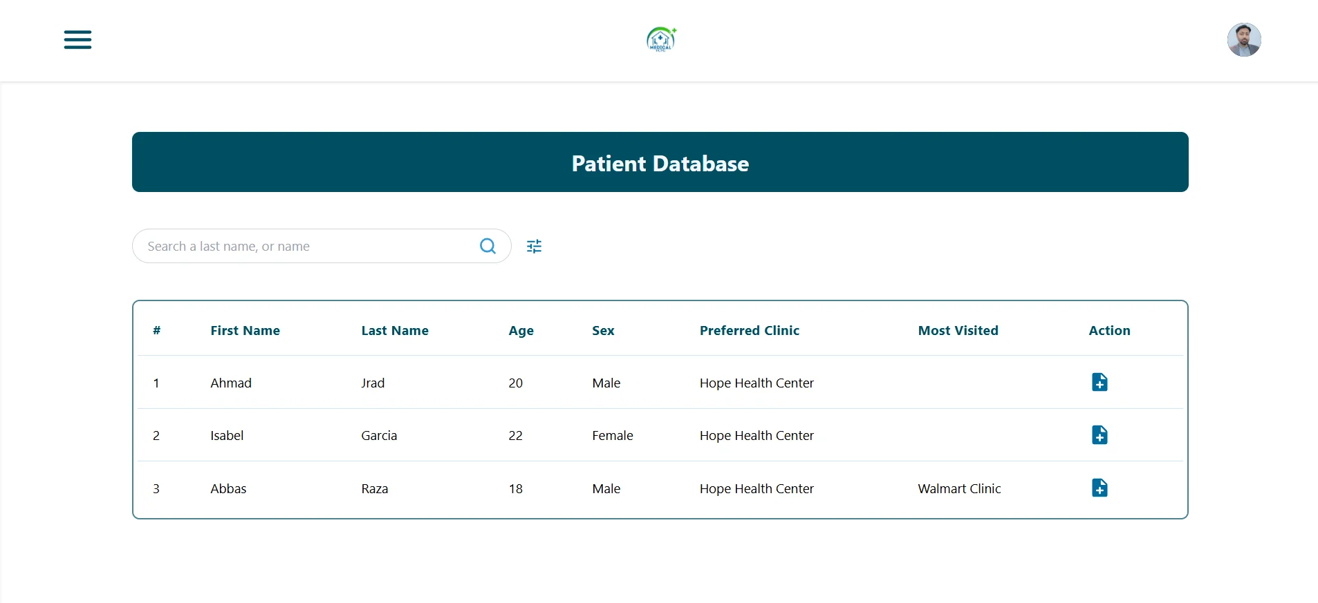This screenshot has width=1318, height=603.
Task: Select the Ahmad patient row
Action: [x=231, y=383]
